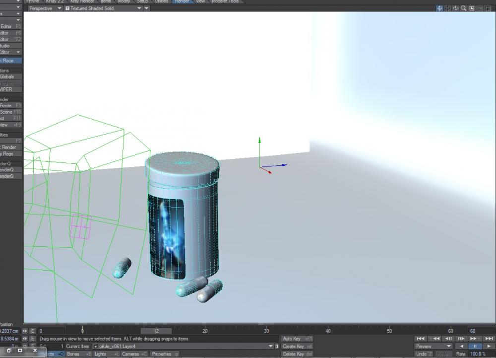
Task: Go to the previous keyframe
Action: tap(434, 339)
